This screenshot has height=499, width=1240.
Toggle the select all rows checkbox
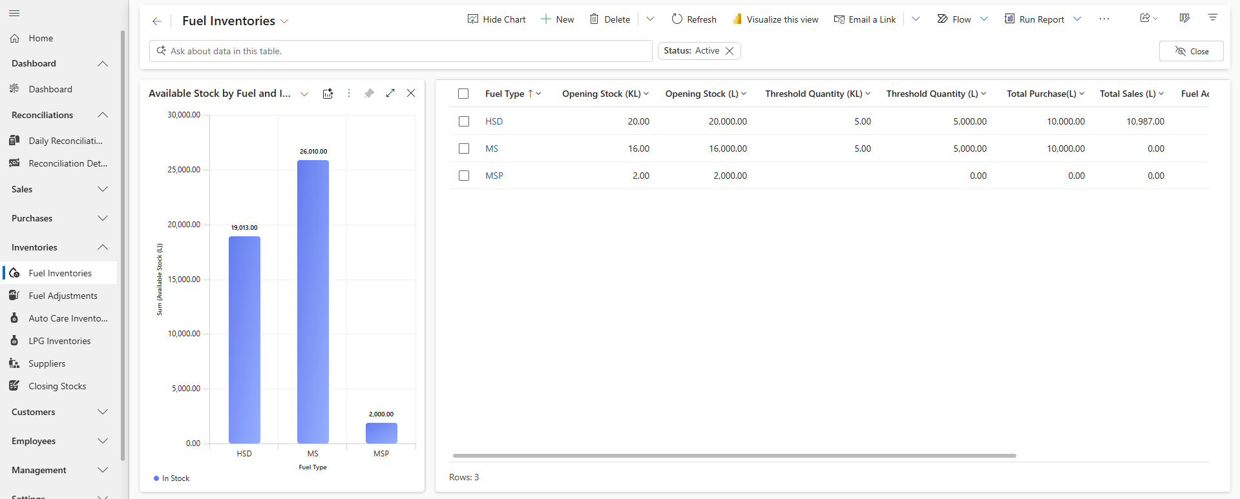pyautogui.click(x=463, y=94)
